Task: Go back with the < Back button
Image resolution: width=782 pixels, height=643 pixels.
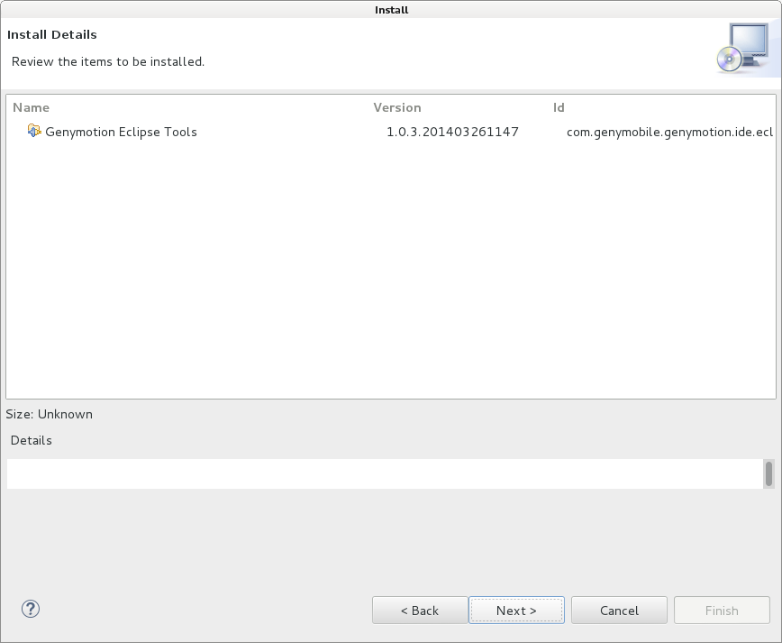Action: 420,610
